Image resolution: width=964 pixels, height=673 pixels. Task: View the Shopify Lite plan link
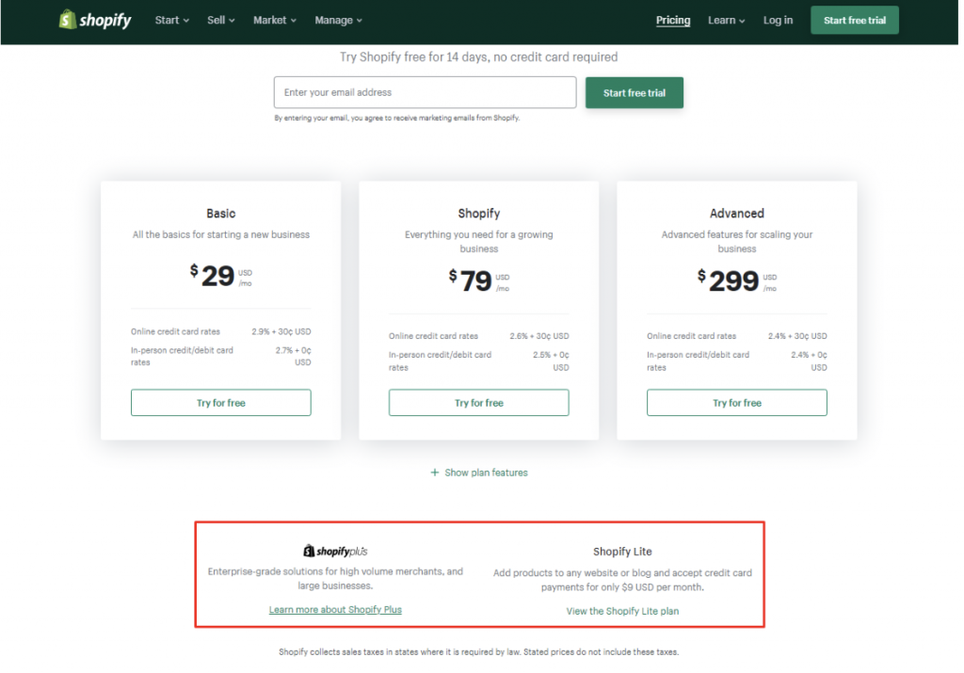pyautogui.click(x=622, y=611)
